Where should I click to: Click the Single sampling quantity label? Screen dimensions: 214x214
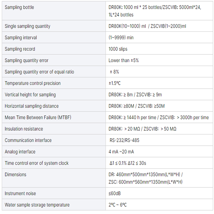(28, 26)
